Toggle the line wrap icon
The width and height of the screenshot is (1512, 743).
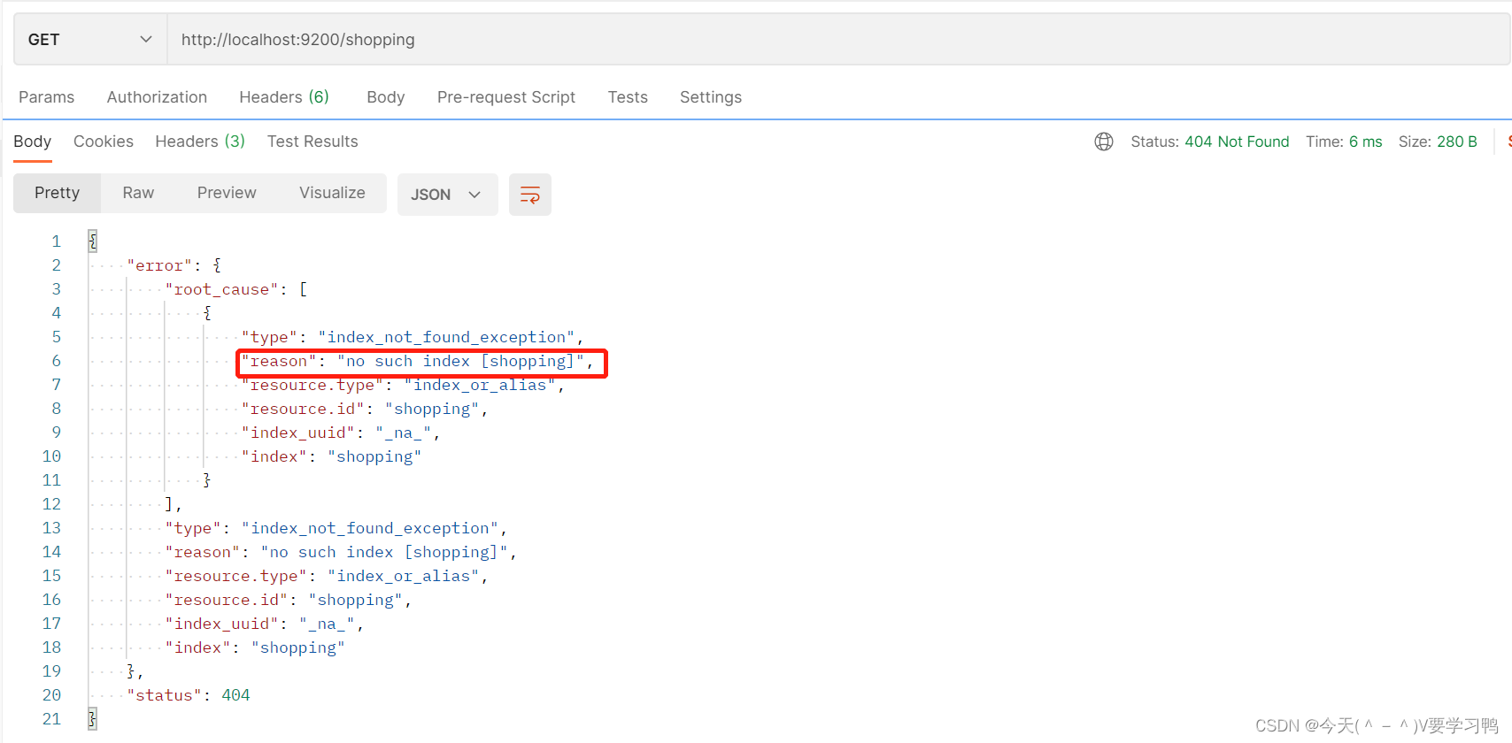tap(530, 195)
